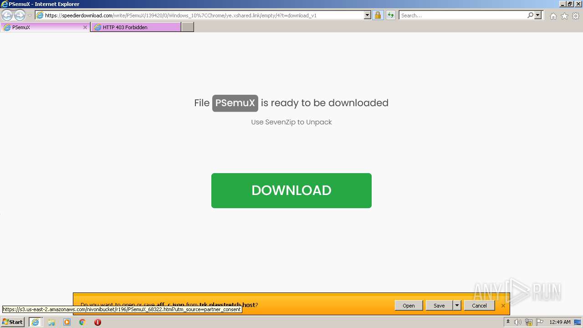Viewport: 583px width, 328px height.
Task: Click the Action Center flag icon
Action: tap(540, 322)
